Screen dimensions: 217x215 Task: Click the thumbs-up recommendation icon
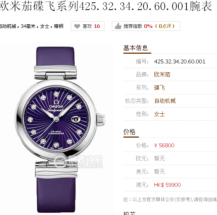pyautogui.click(x=118, y=26)
